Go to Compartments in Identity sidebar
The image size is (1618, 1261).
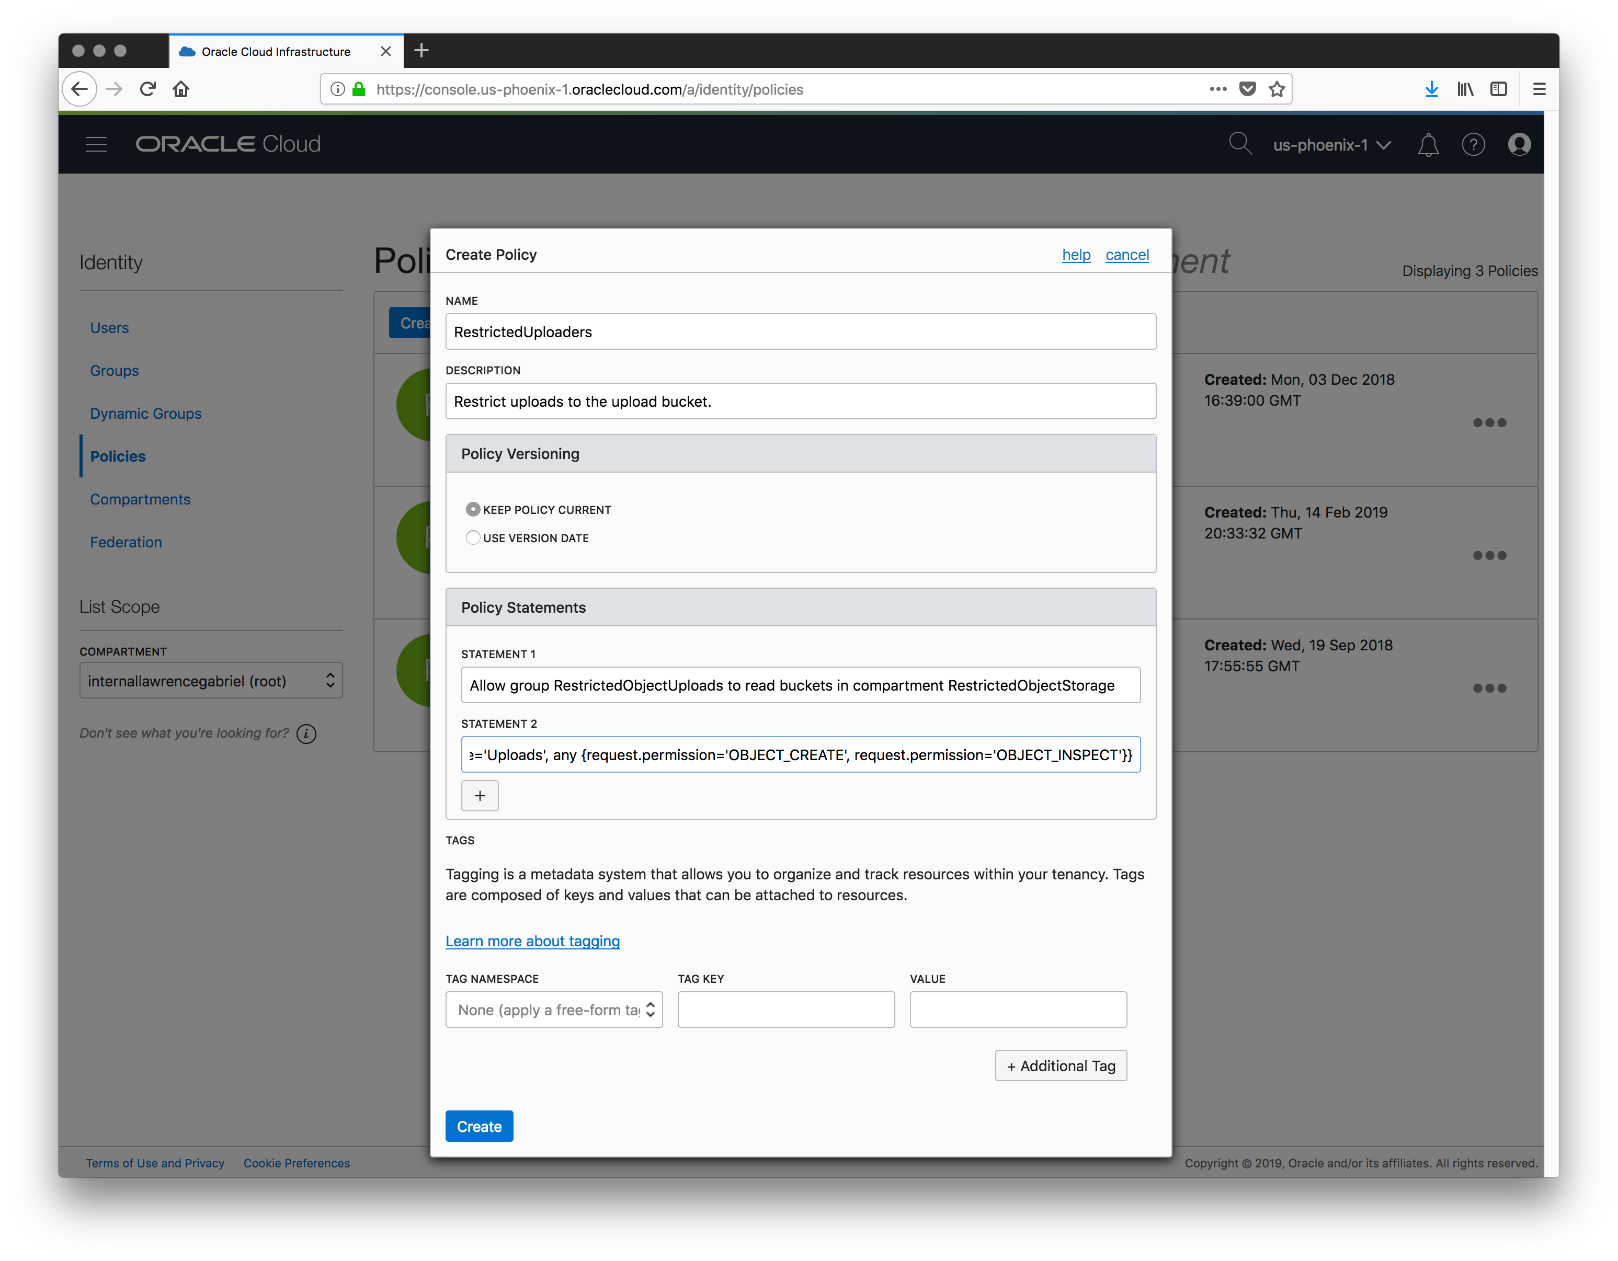pos(140,499)
